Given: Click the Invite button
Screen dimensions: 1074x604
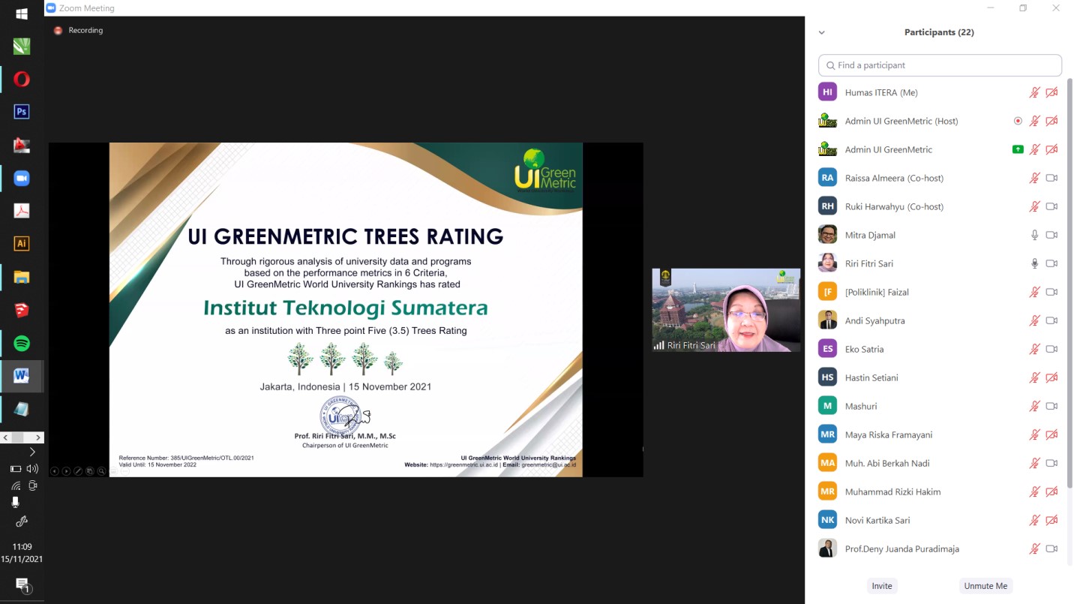Looking at the screenshot, I should (x=882, y=586).
